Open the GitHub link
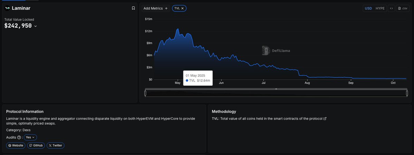This screenshot has height=155, width=414. [36, 145]
